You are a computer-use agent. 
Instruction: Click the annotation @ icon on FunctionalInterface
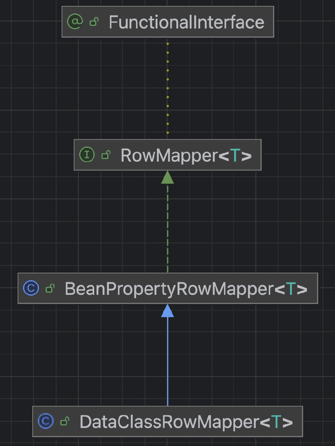75,21
